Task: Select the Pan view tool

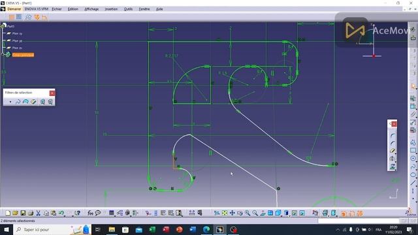Action: point(233,213)
